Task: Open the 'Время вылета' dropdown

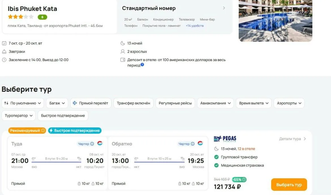Action: click(253, 103)
